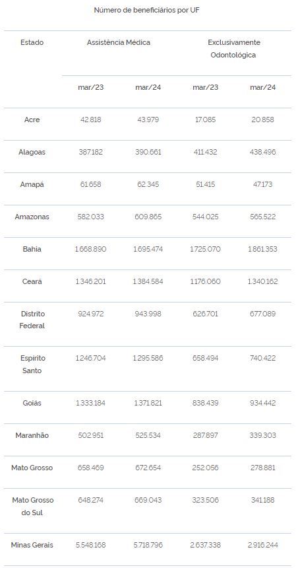Click the 'Ceará' row label

coord(32,281)
